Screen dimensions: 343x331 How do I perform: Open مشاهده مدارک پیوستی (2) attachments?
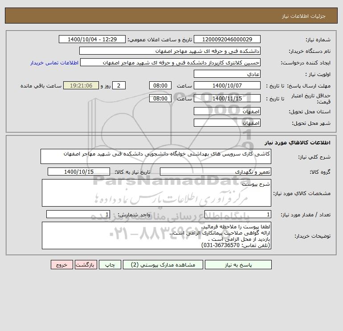[x=163, y=265]
